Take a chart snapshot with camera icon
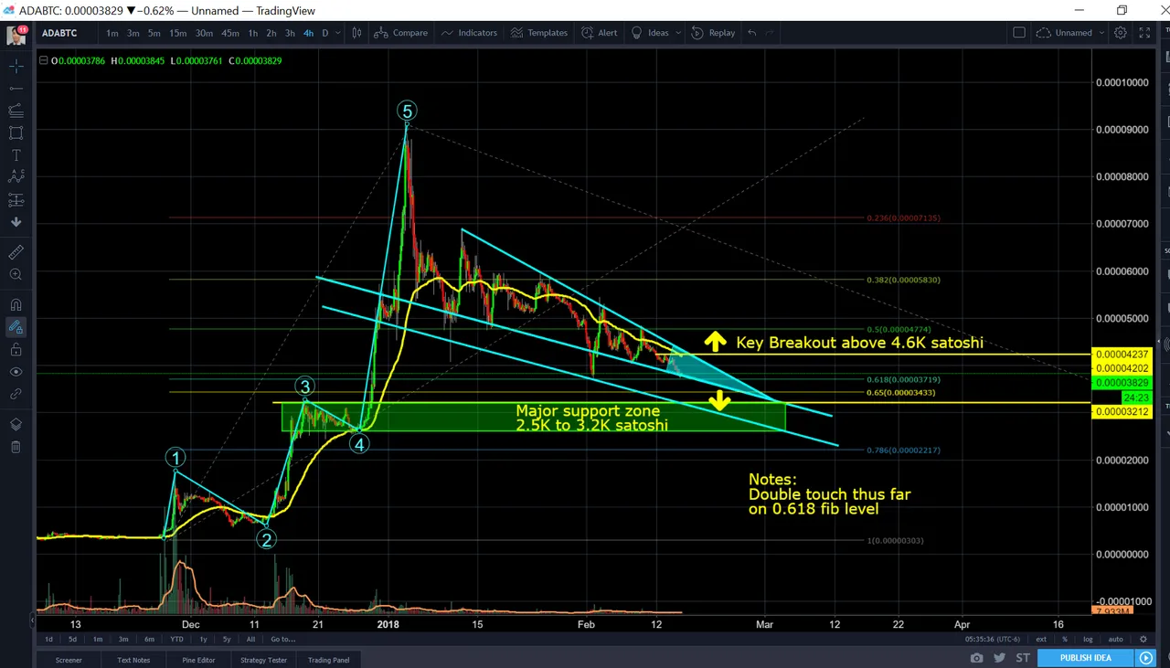 click(x=977, y=658)
